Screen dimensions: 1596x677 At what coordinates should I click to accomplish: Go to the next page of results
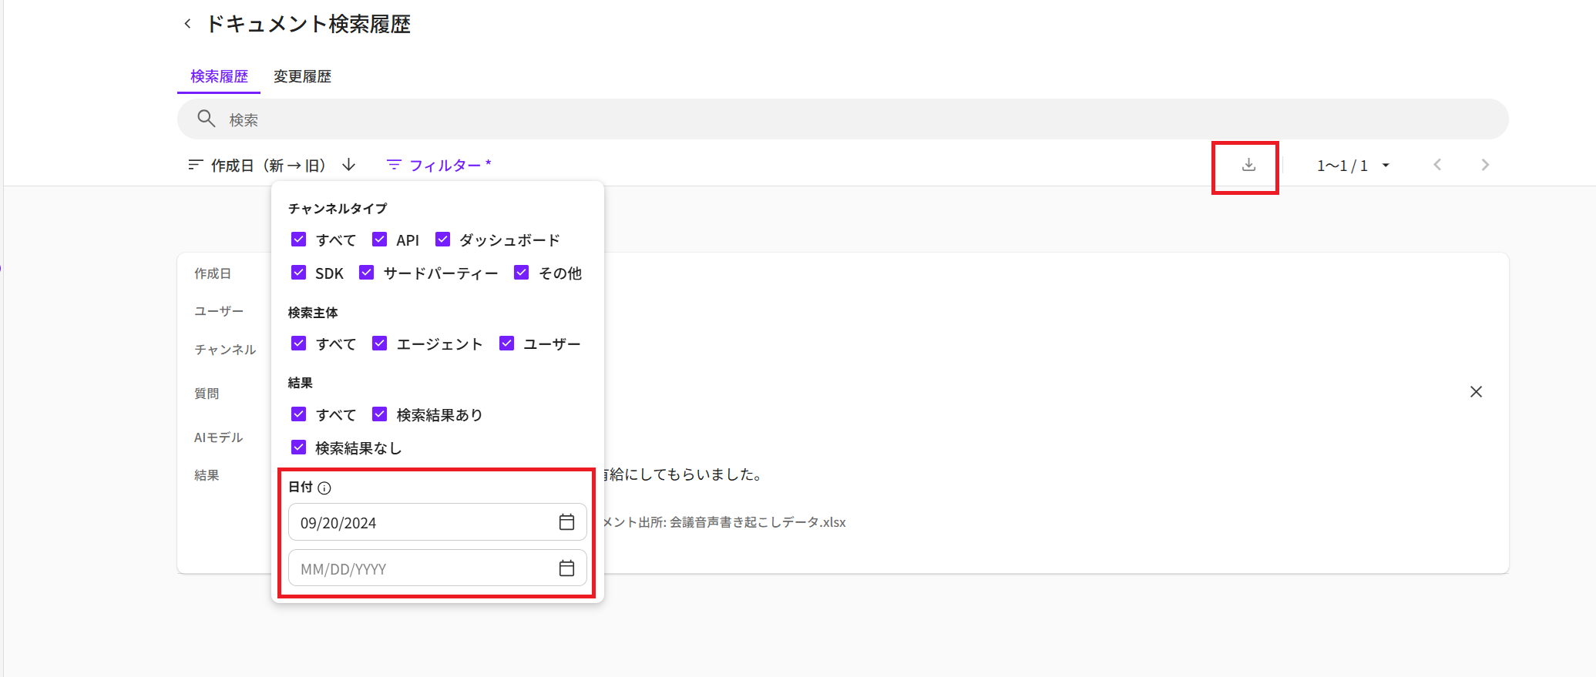point(1485,165)
